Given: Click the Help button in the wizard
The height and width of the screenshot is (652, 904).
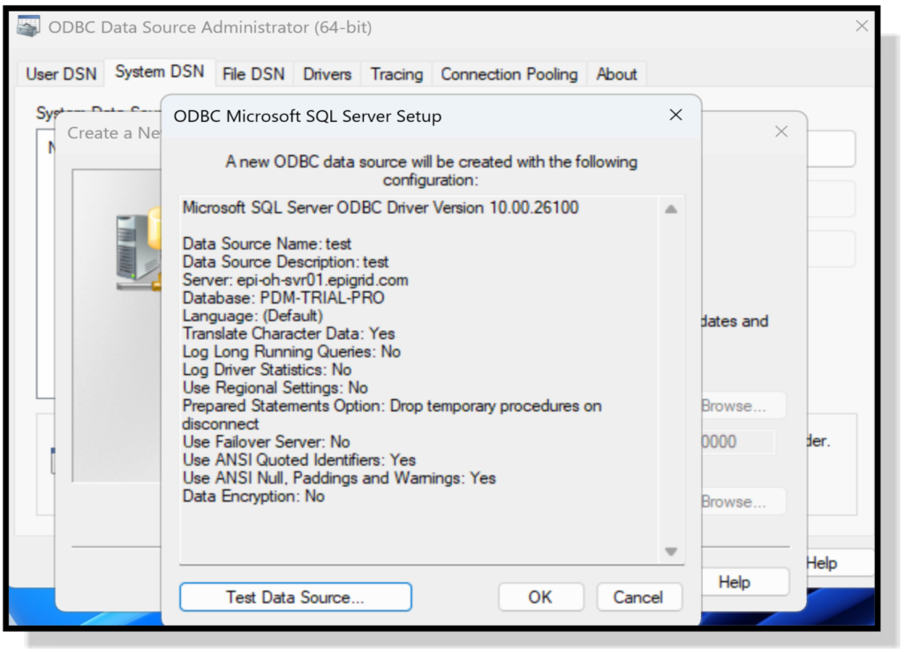Looking at the screenshot, I should coord(734,582).
